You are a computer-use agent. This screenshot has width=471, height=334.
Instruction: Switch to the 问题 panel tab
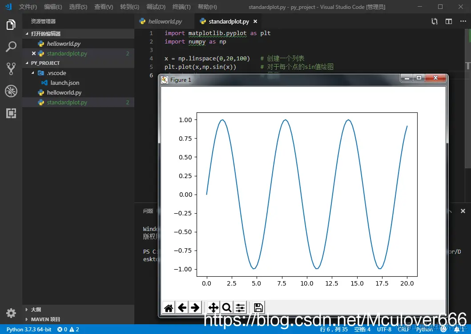point(148,211)
